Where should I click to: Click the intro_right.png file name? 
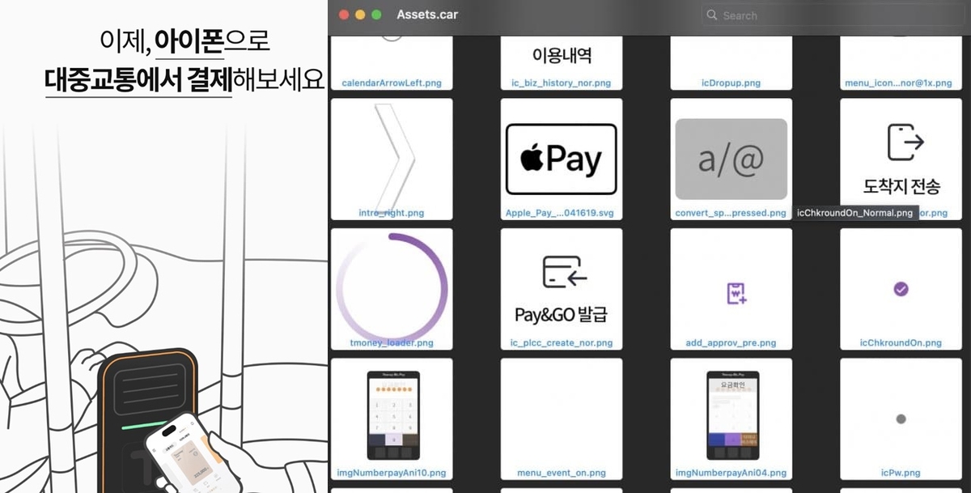pos(392,213)
